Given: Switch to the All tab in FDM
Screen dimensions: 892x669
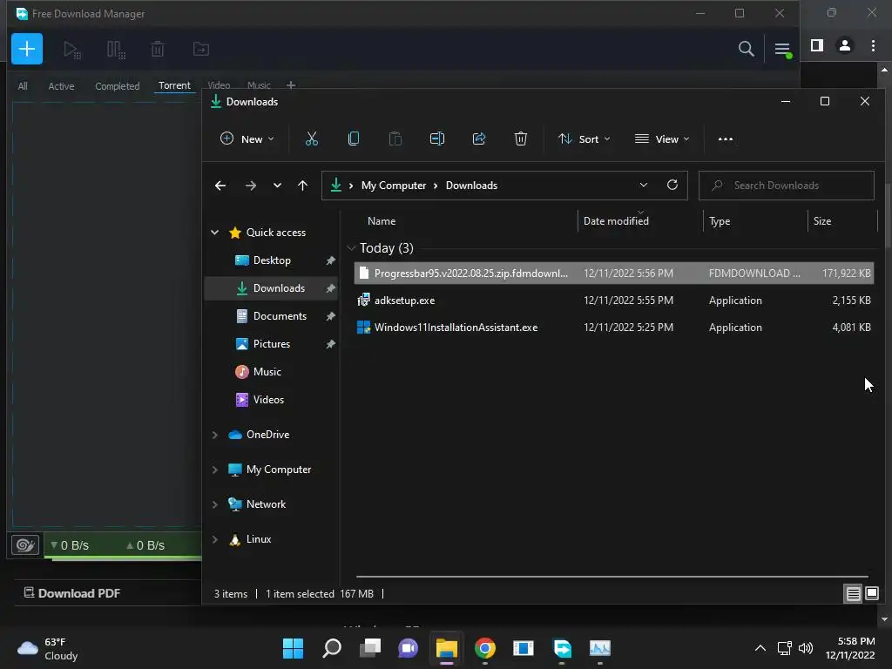Looking at the screenshot, I should point(23,86).
